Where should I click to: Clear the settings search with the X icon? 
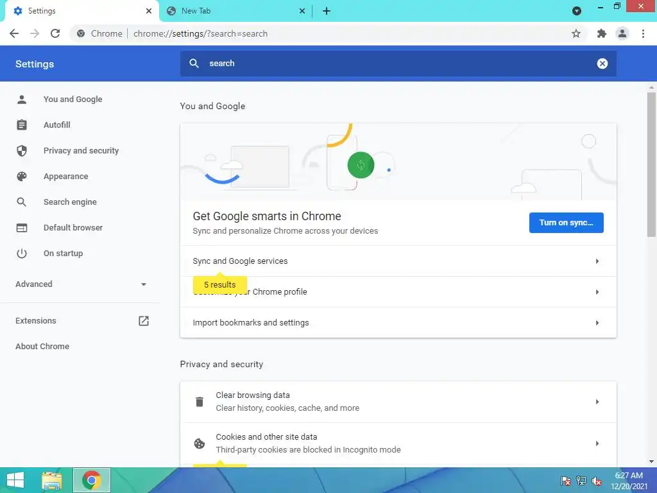click(x=602, y=64)
